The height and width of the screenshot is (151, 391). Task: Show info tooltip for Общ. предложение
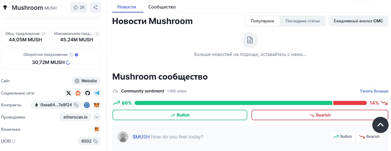[43, 34]
